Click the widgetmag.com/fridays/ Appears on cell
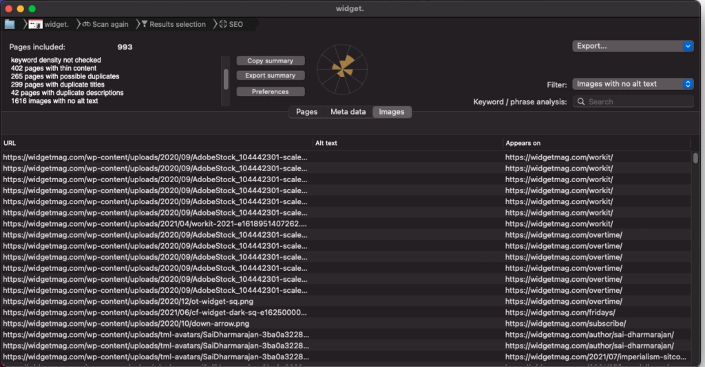 tap(560, 313)
